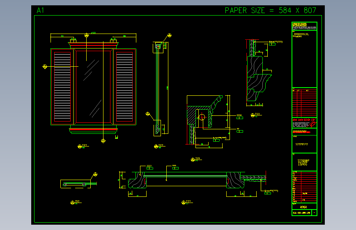Select the left louvered shutter panel

(x=62, y=87)
